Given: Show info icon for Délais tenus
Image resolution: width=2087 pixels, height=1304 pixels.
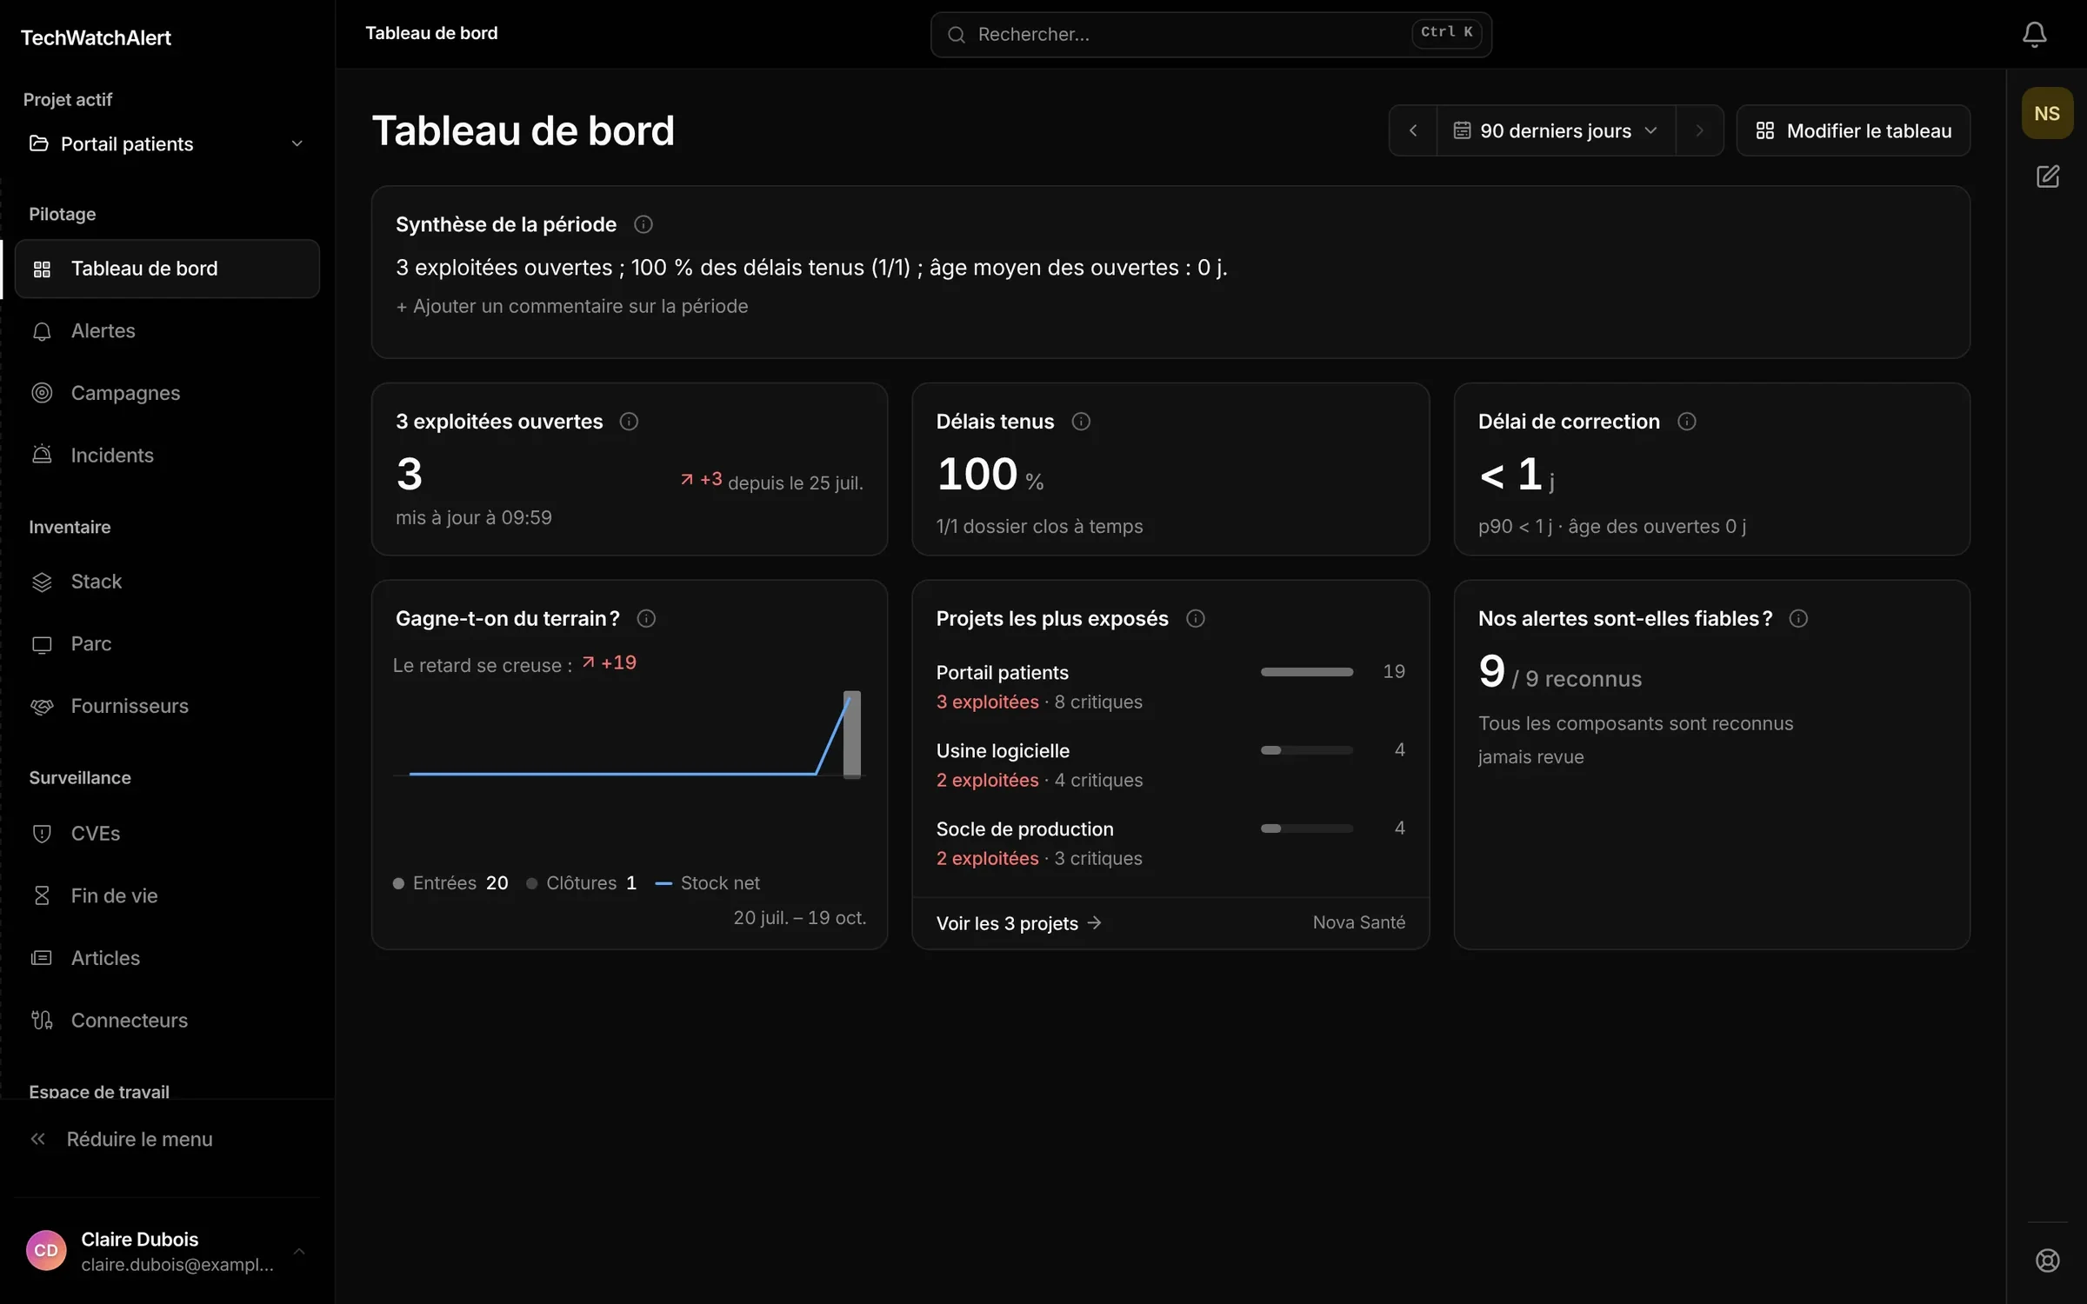Looking at the screenshot, I should [1081, 422].
